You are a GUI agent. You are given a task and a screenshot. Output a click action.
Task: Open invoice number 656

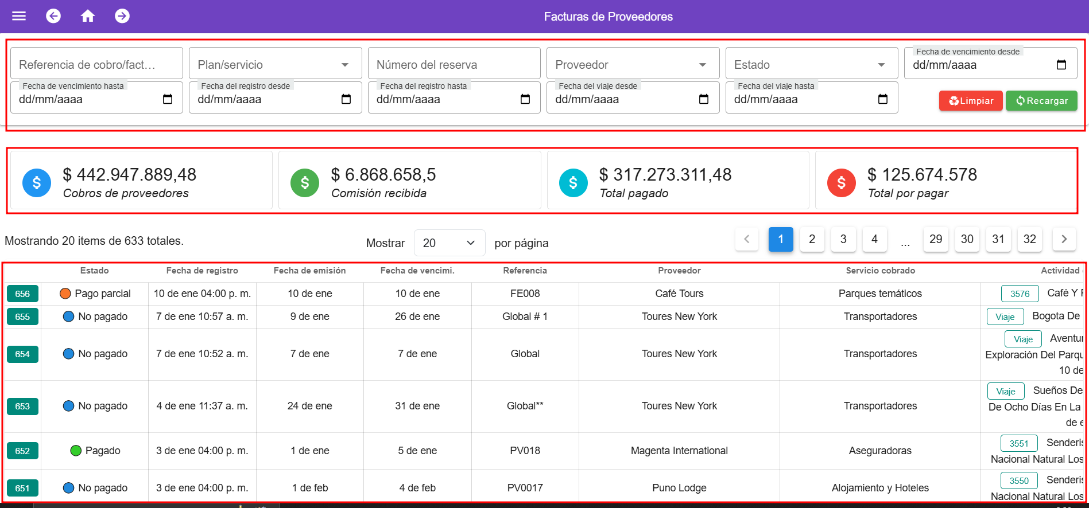coord(22,294)
